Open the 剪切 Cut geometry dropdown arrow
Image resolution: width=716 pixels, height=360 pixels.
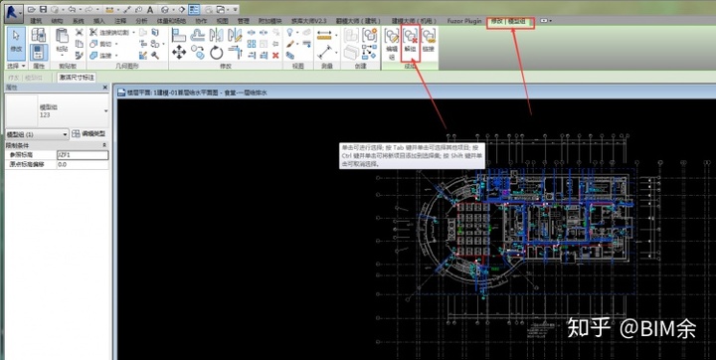tap(116, 45)
